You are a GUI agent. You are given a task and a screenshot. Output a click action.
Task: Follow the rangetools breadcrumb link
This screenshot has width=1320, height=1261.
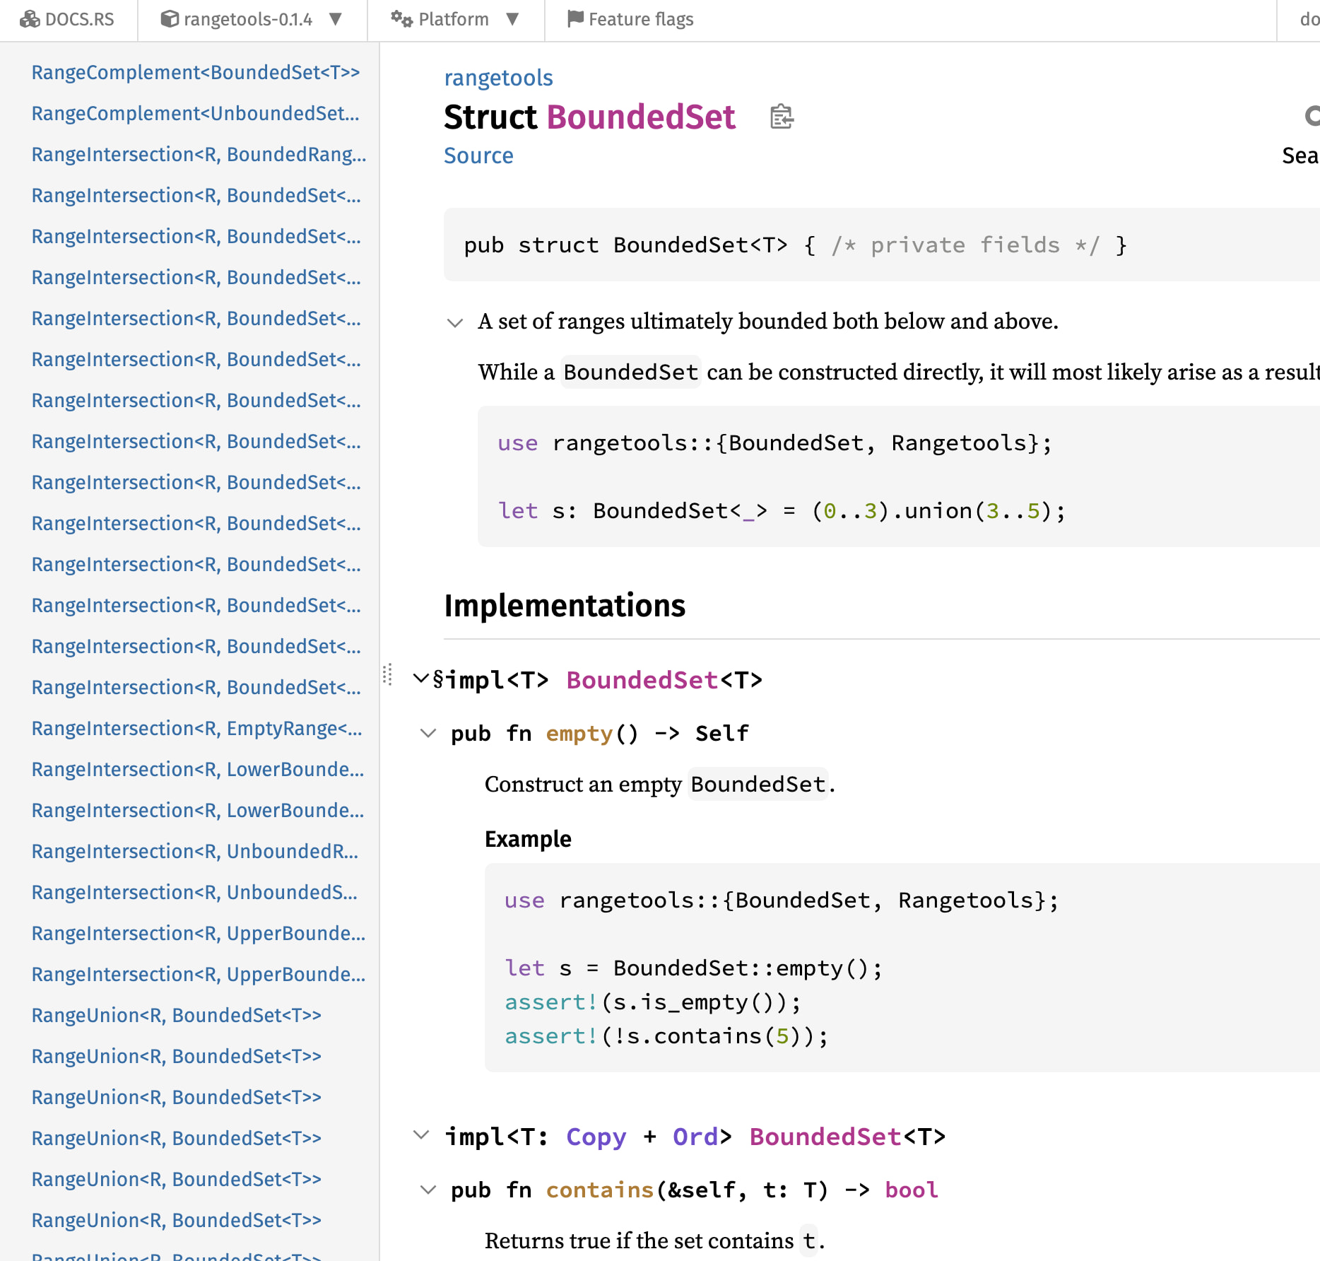498,78
